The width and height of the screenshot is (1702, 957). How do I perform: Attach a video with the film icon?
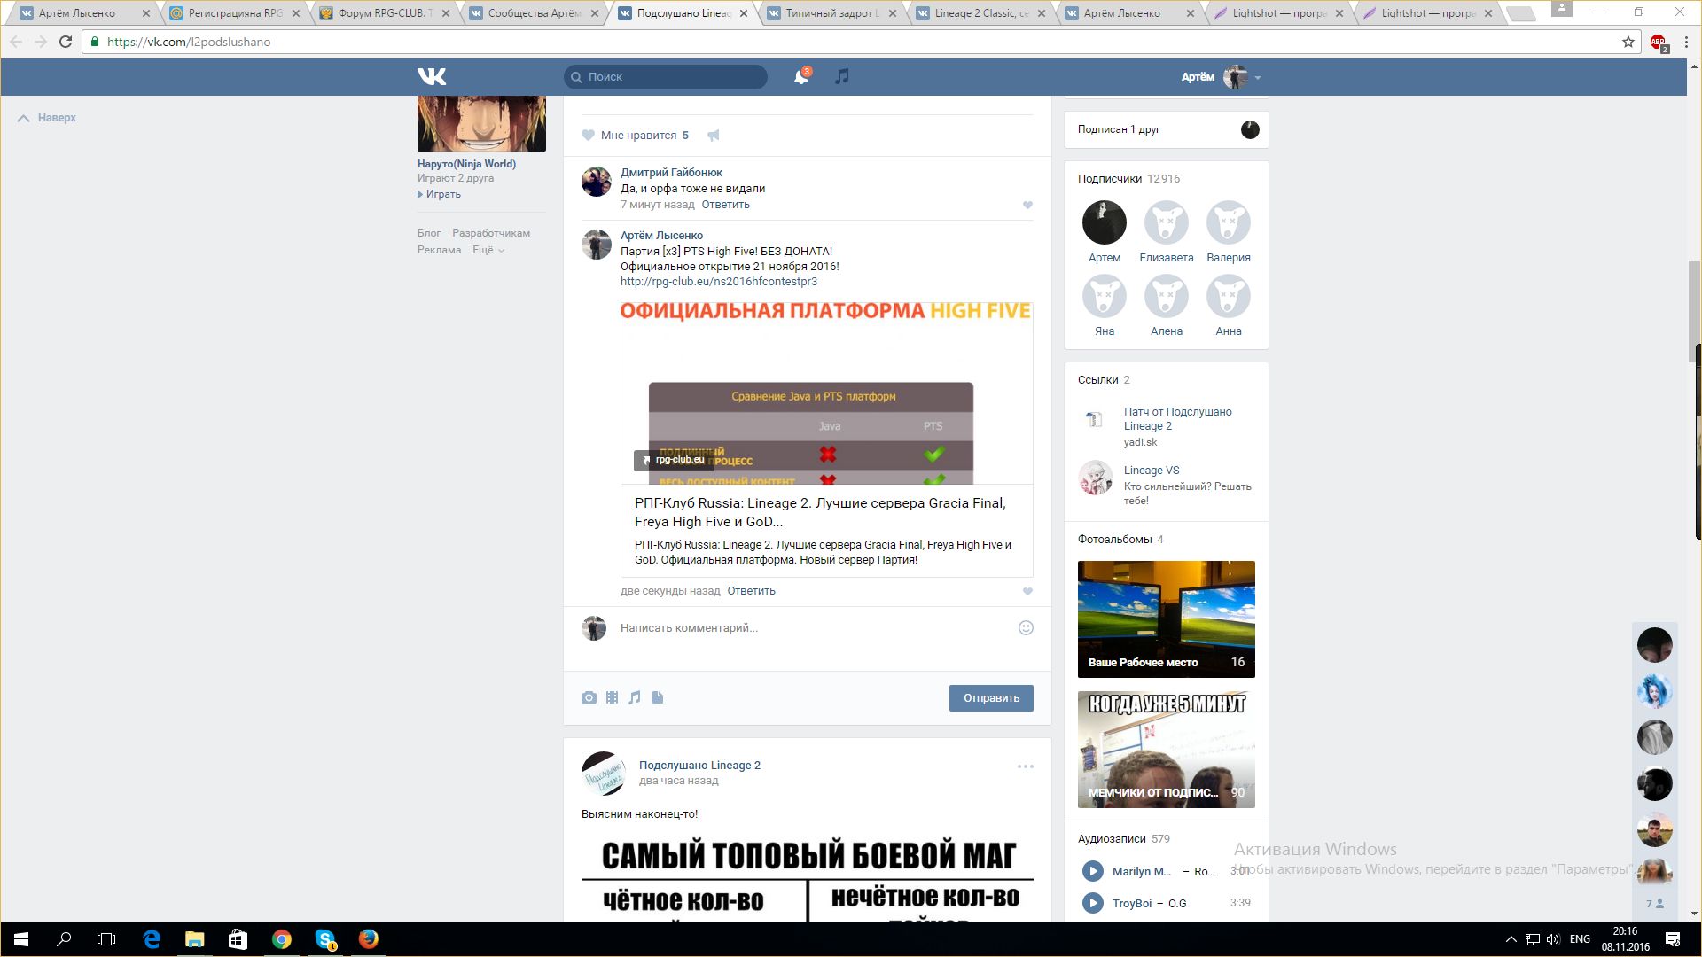pos(612,698)
